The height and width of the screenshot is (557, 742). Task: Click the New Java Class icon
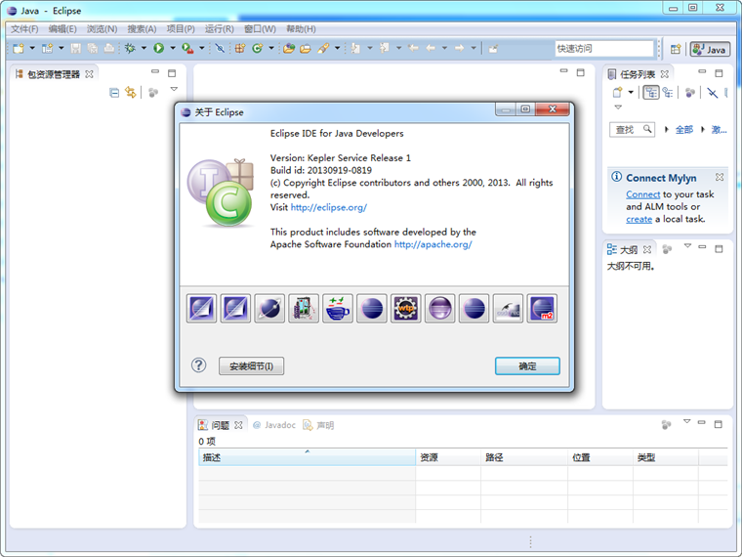(x=257, y=48)
